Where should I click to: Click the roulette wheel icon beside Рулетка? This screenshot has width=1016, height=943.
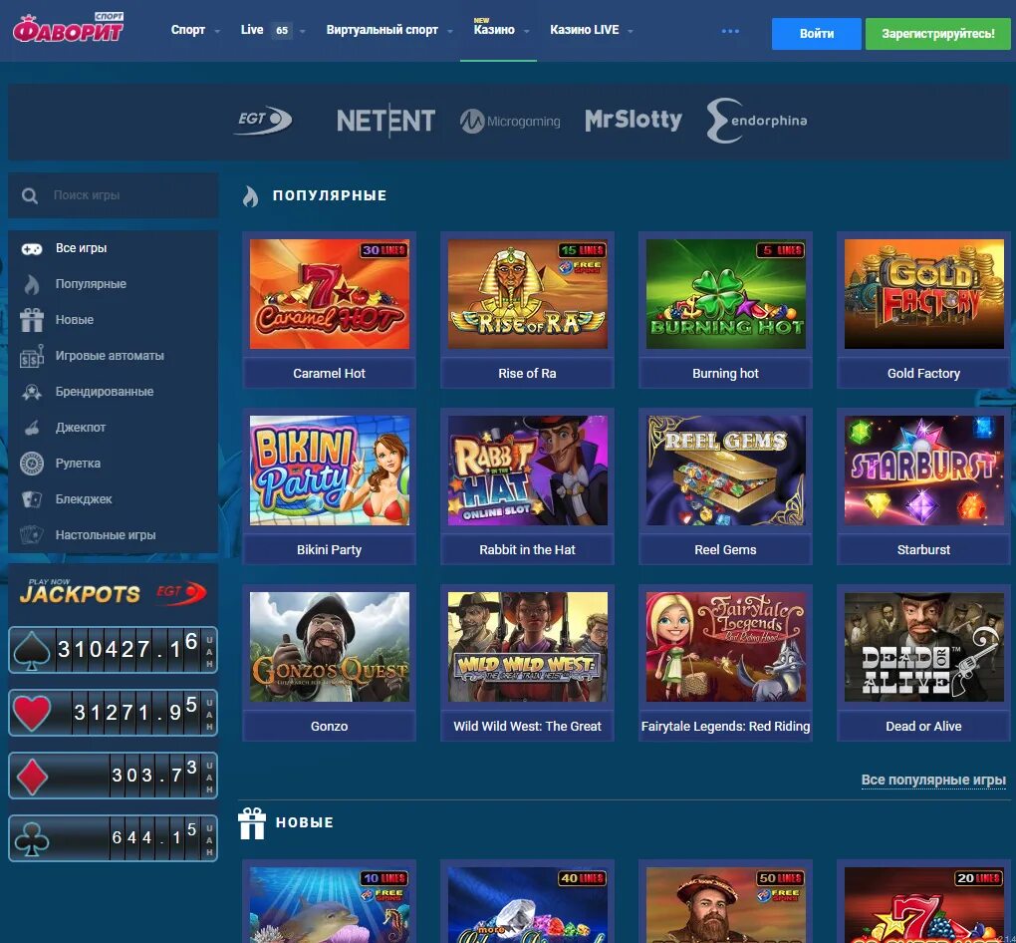32,464
